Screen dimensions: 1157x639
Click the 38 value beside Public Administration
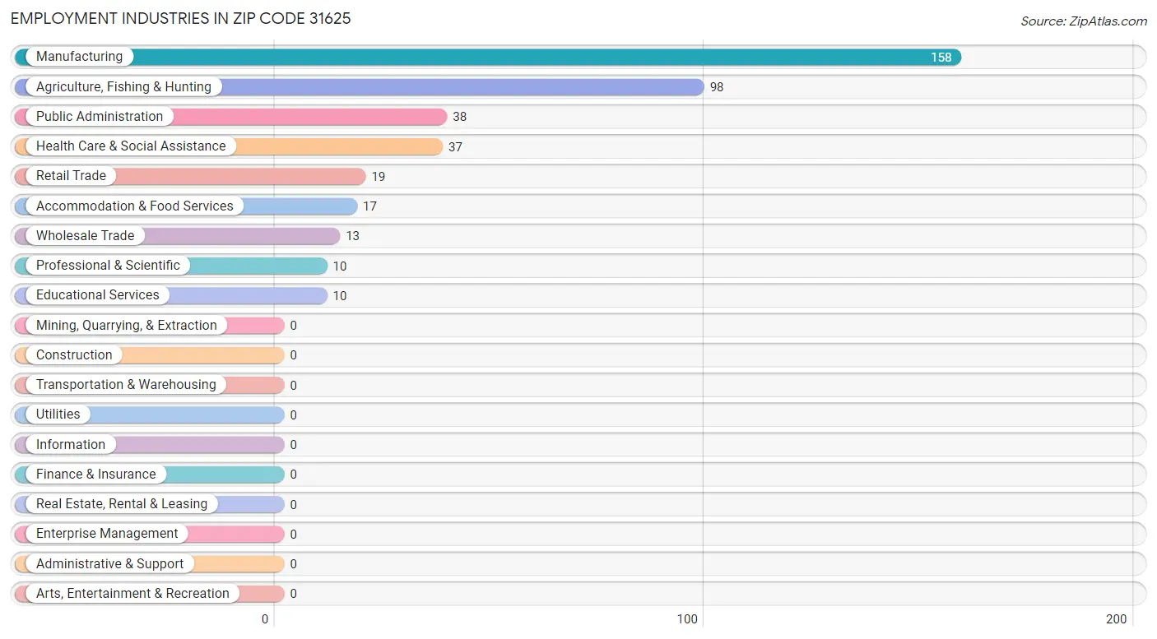click(459, 117)
